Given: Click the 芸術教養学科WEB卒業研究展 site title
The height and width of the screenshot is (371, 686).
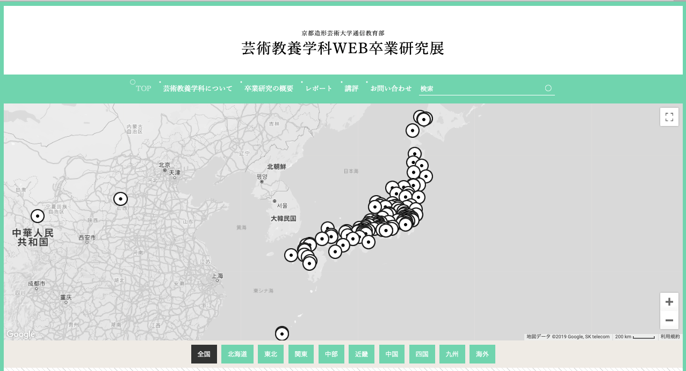Looking at the screenshot, I should (343, 48).
